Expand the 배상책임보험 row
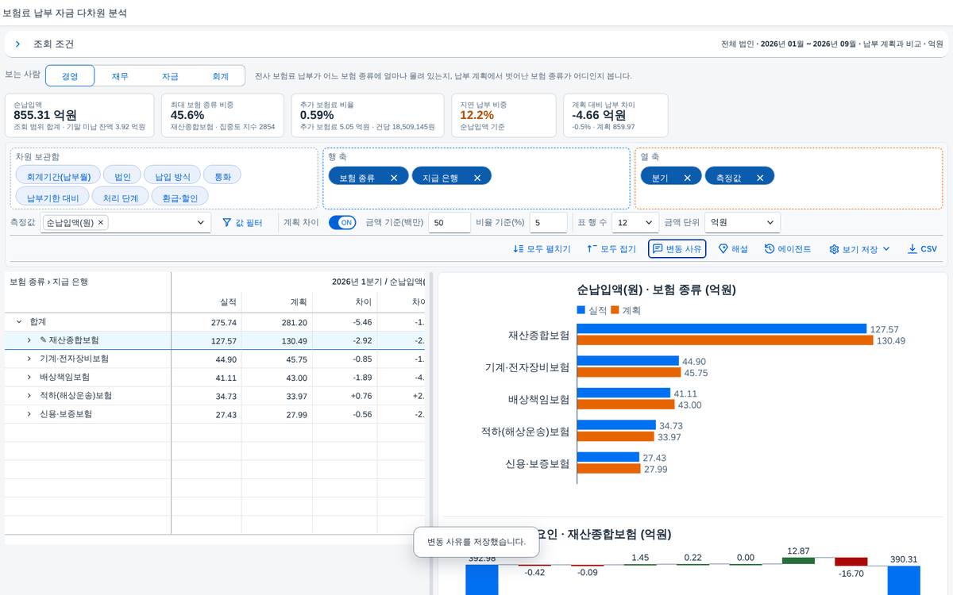Image resolution: width=953 pixels, height=595 pixels. (x=29, y=377)
